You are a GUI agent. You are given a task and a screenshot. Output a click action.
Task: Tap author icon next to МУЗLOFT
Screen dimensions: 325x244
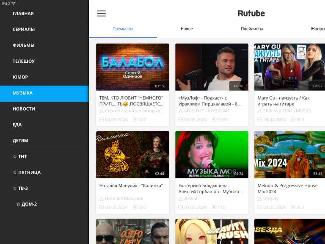tap(181, 111)
